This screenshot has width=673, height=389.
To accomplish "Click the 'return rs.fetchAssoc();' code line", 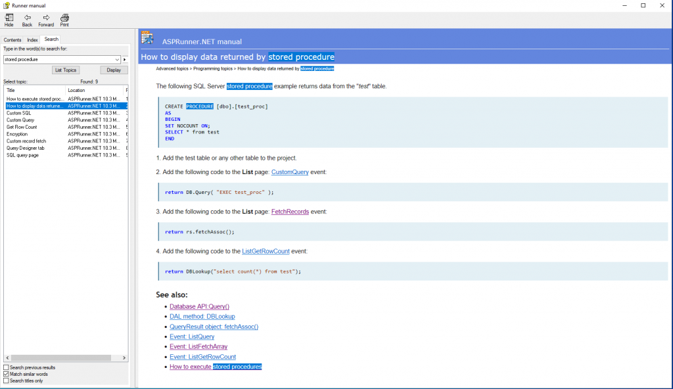I will point(200,232).
